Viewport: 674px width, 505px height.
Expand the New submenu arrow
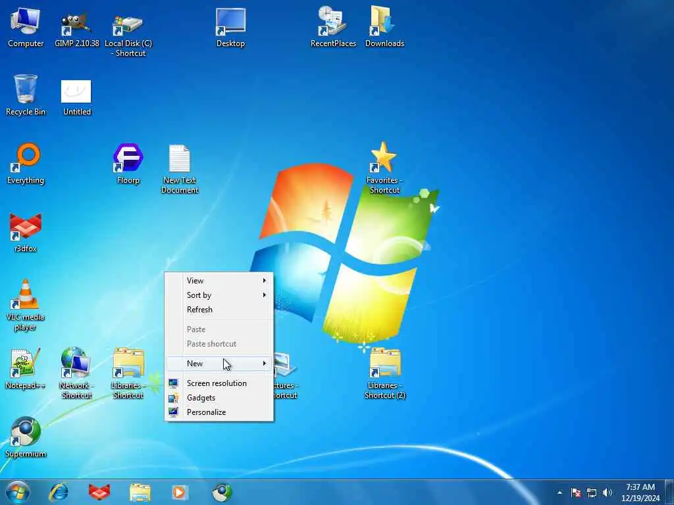click(265, 363)
